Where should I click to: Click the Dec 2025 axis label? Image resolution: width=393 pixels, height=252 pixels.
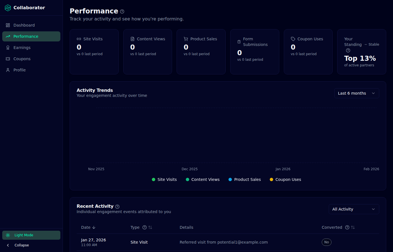[x=190, y=169]
